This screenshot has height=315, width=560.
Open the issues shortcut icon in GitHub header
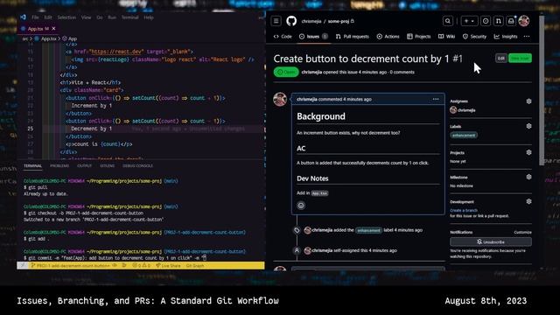[486, 21]
